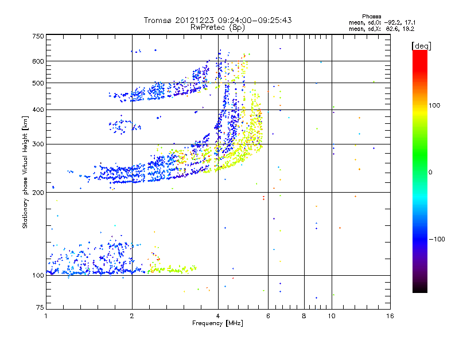Click the '100' y-axis tick label

coord(38,276)
